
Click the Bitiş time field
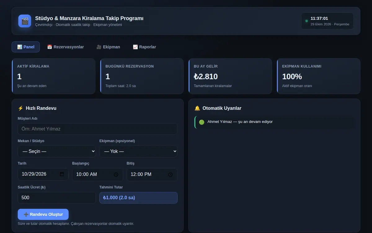pos(152,174)
